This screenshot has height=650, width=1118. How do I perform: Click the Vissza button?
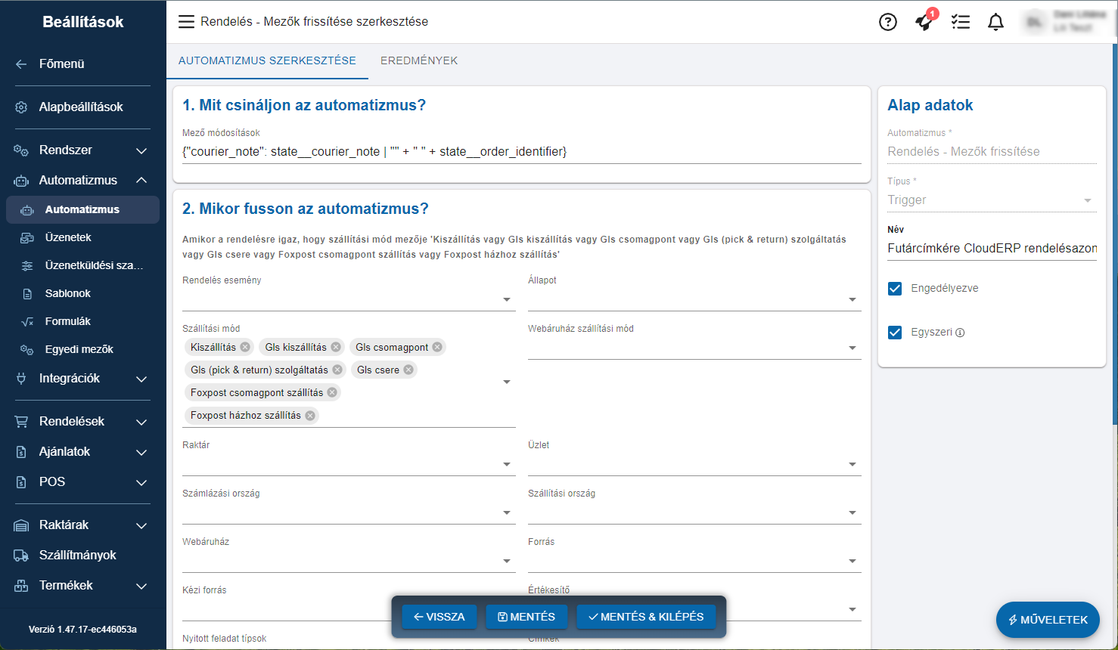click(x=439, y=617)
